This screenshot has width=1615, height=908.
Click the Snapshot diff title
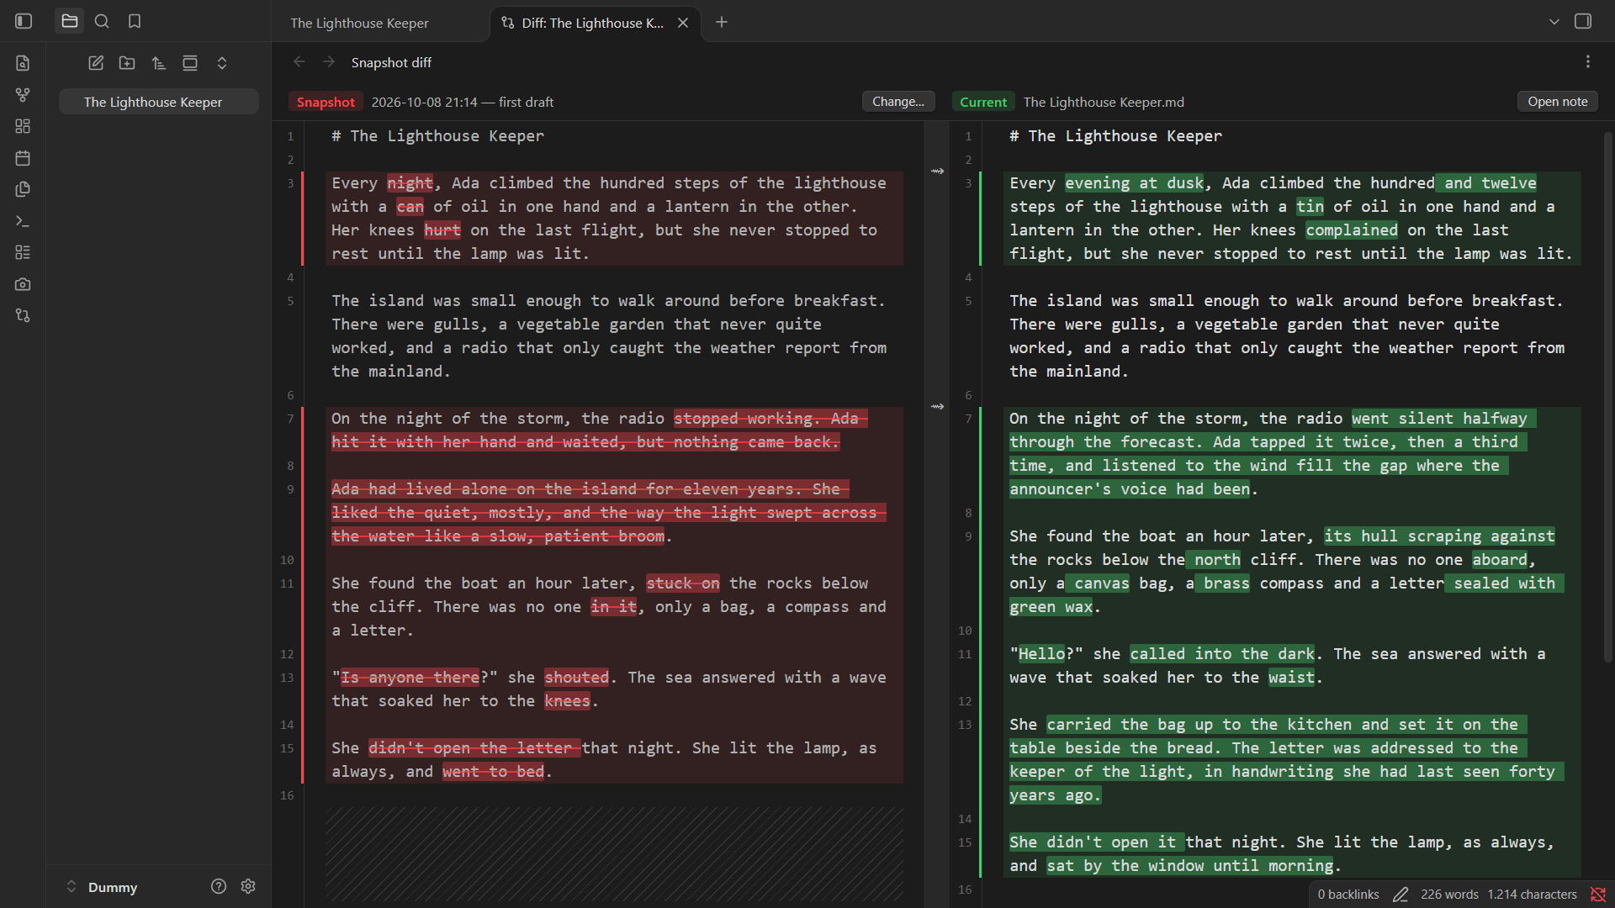[x=391, y=63]
